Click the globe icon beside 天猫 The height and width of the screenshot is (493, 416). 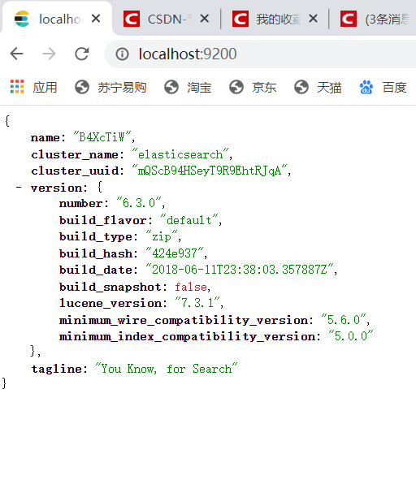[x=301, y=87]
